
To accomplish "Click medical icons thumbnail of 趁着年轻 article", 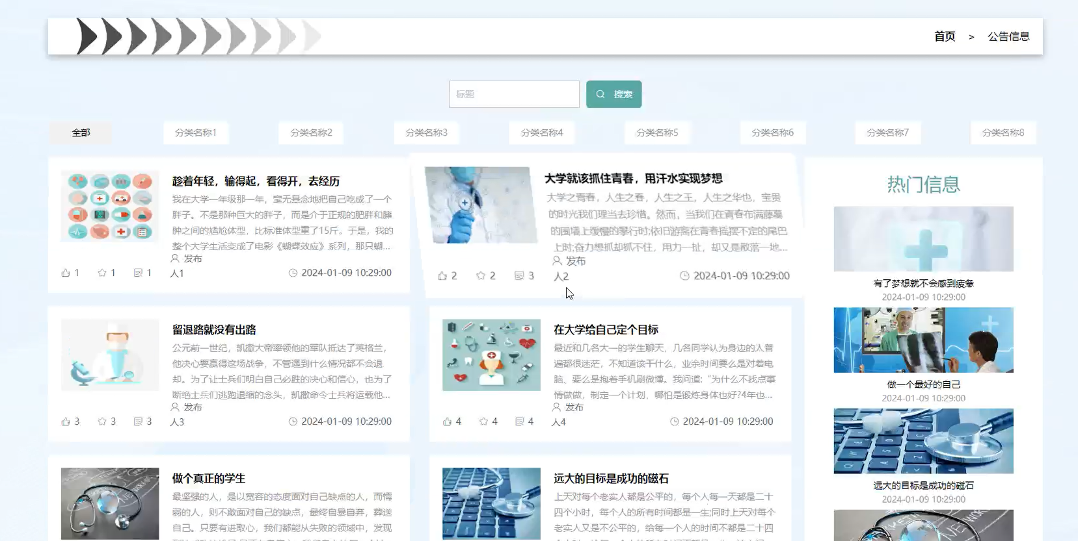I will click(110, 206).
